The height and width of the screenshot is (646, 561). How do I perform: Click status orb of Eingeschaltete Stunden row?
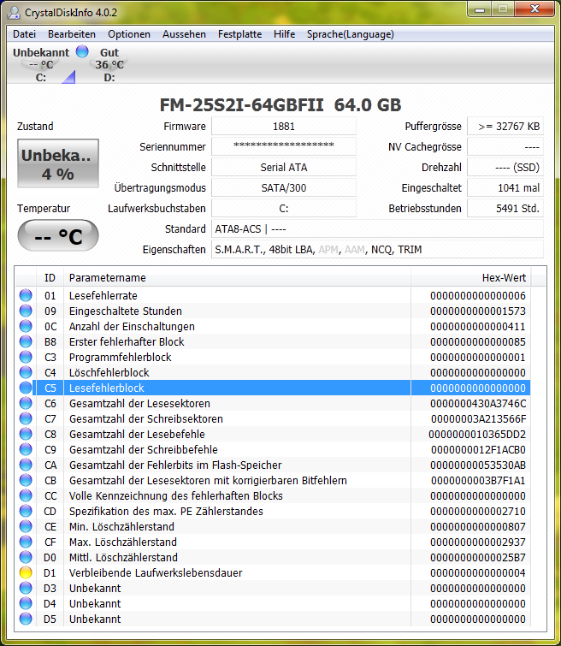point(26,311)
